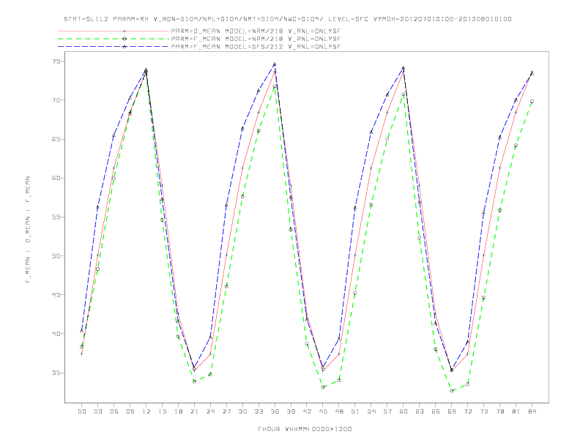Click the x-axis hour label 54
580x448 pixels.
pyautogui.click(x=371, y=411)
